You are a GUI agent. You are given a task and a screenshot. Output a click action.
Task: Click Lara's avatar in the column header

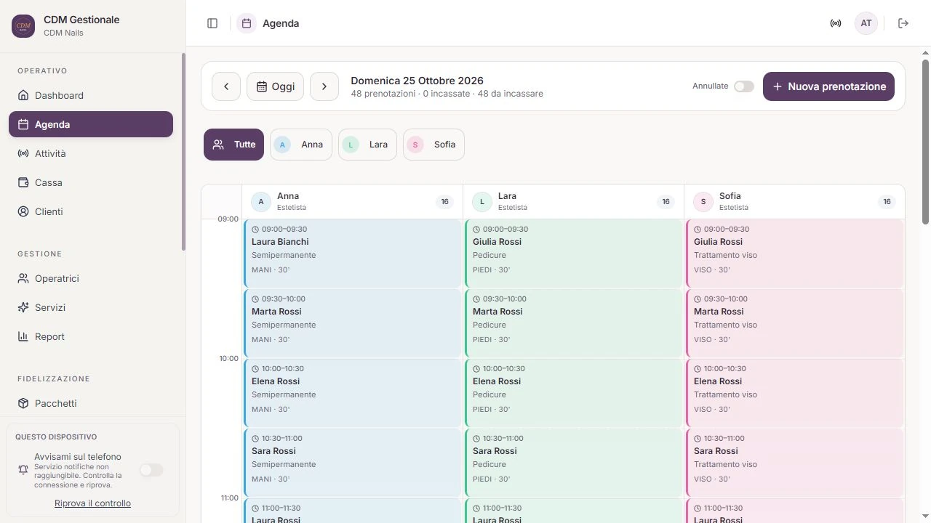point(482,202)
